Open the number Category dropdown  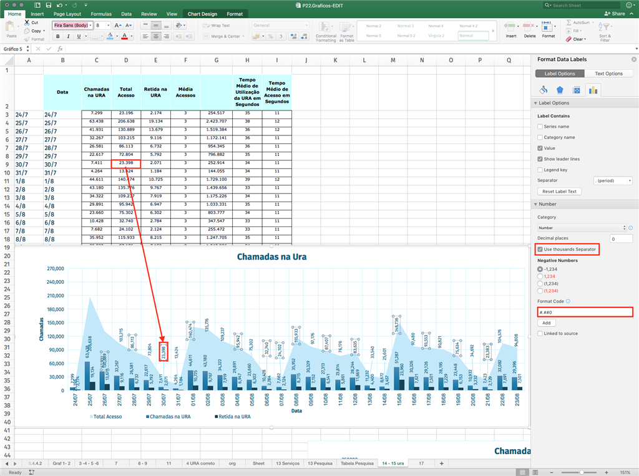[x=582, y=228]
